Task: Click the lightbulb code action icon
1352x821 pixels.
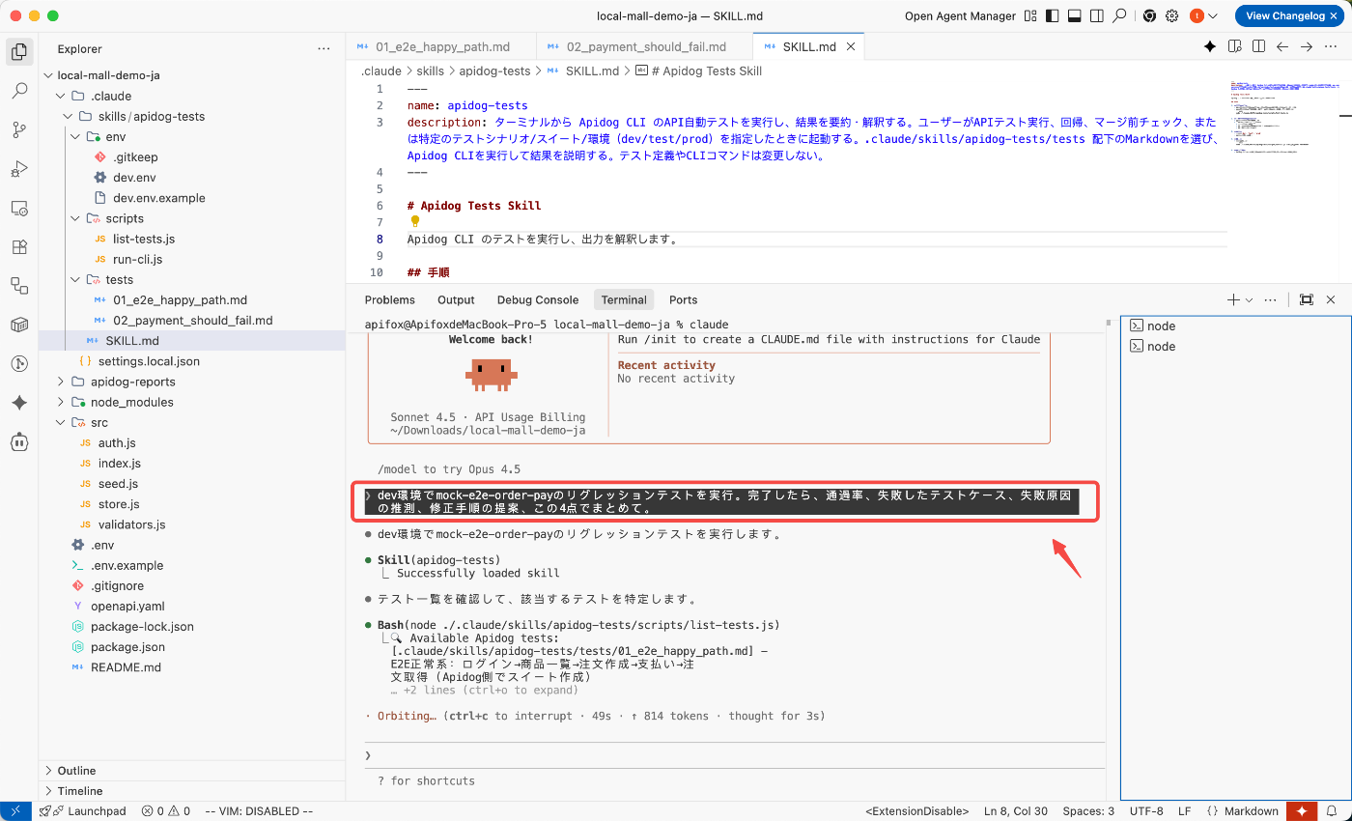Action: coord(415,221)
